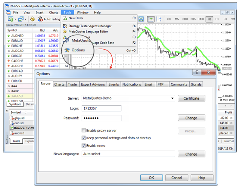Toggle the chart shift icon
The width and height of the screenshot is (243, 189).
click(159, 19)
